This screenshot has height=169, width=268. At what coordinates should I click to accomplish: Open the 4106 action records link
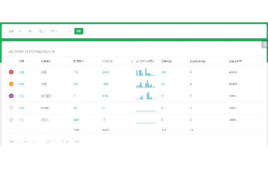coord(105,96)
